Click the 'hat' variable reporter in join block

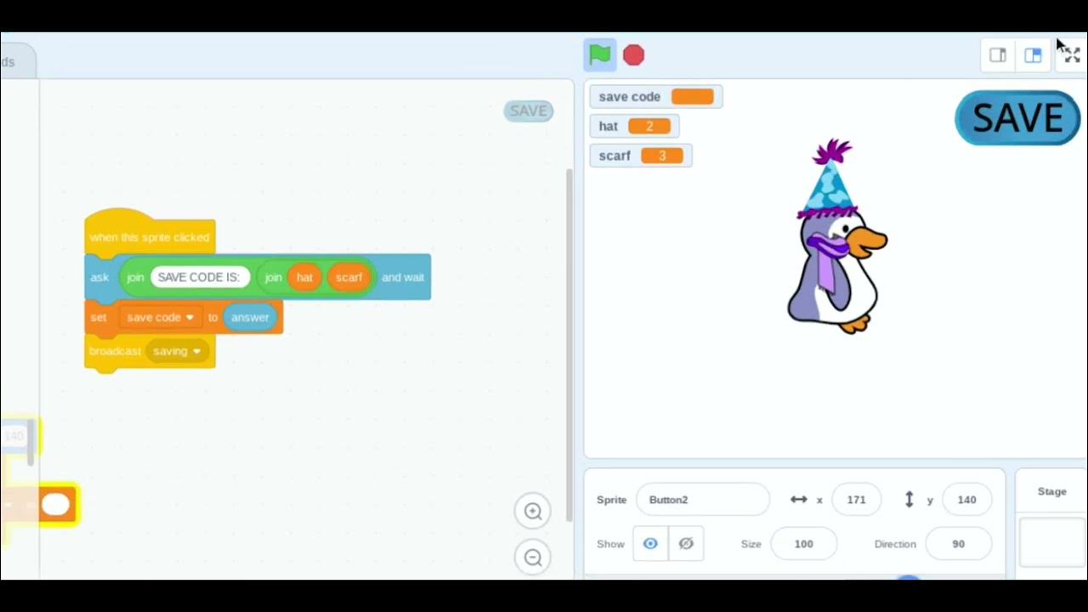coord(304,277)
